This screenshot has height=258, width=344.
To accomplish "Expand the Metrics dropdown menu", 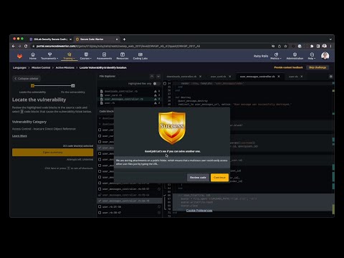I will coord(276,56).
